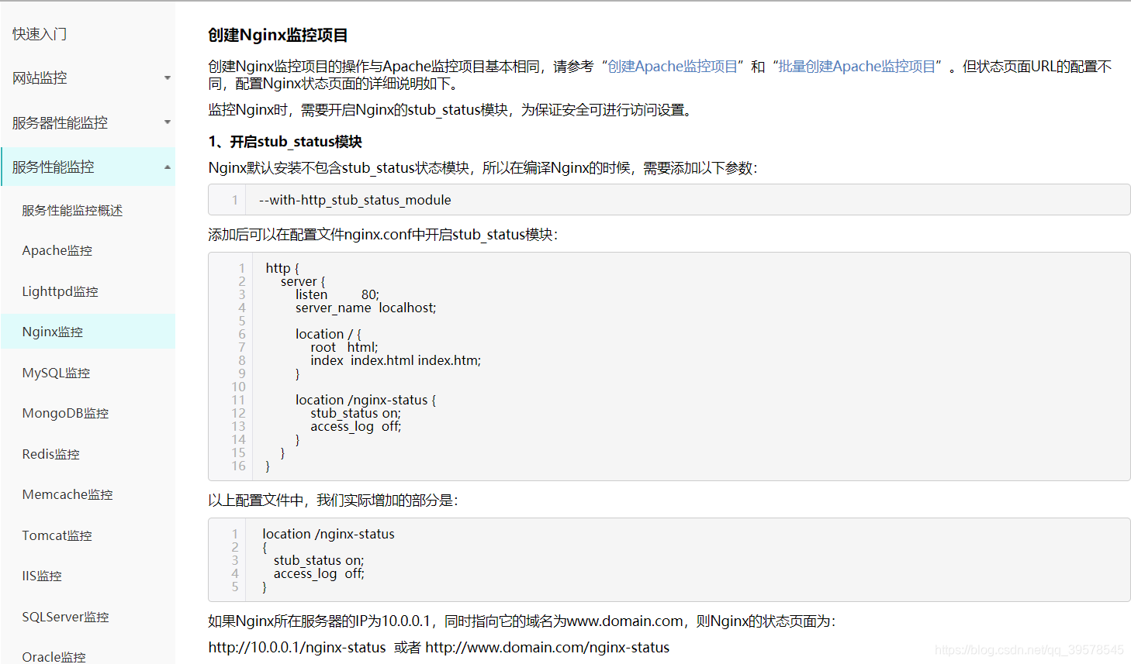Click the http://10.0.0.1/nginx-status URL text
1131x664 pixels.
coord(297,648)
